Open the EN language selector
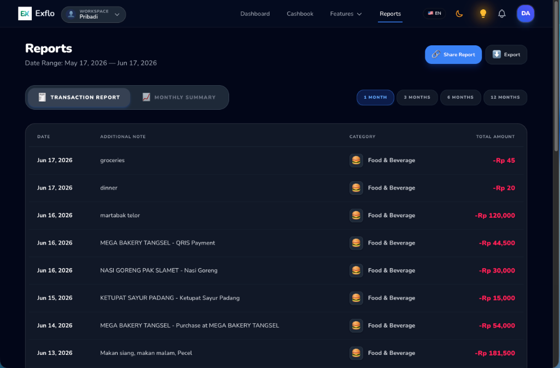The width and height of the screenshot is (560, 368). click(x=434, y=14)
